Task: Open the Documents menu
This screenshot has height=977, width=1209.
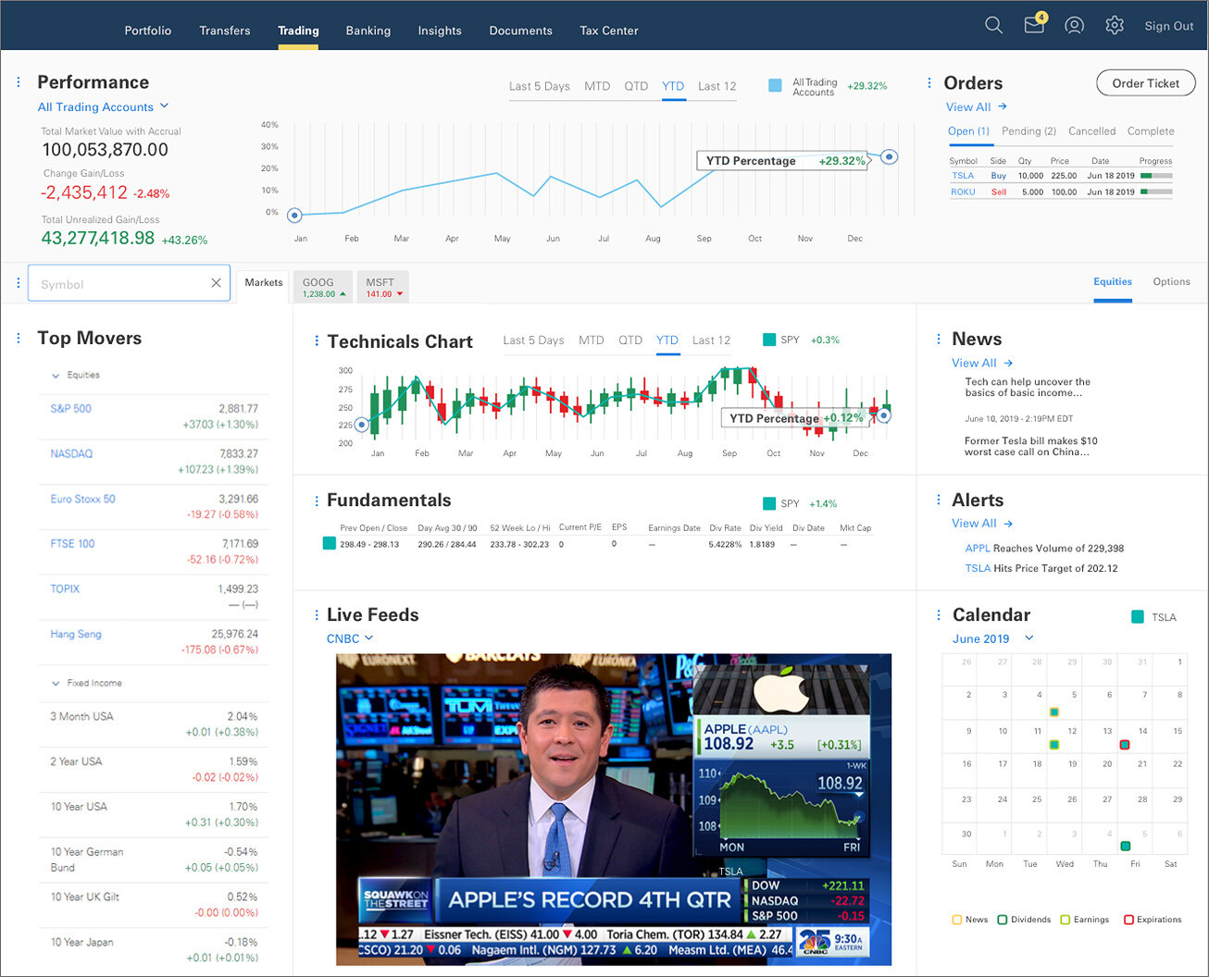Action: [521, 31]
